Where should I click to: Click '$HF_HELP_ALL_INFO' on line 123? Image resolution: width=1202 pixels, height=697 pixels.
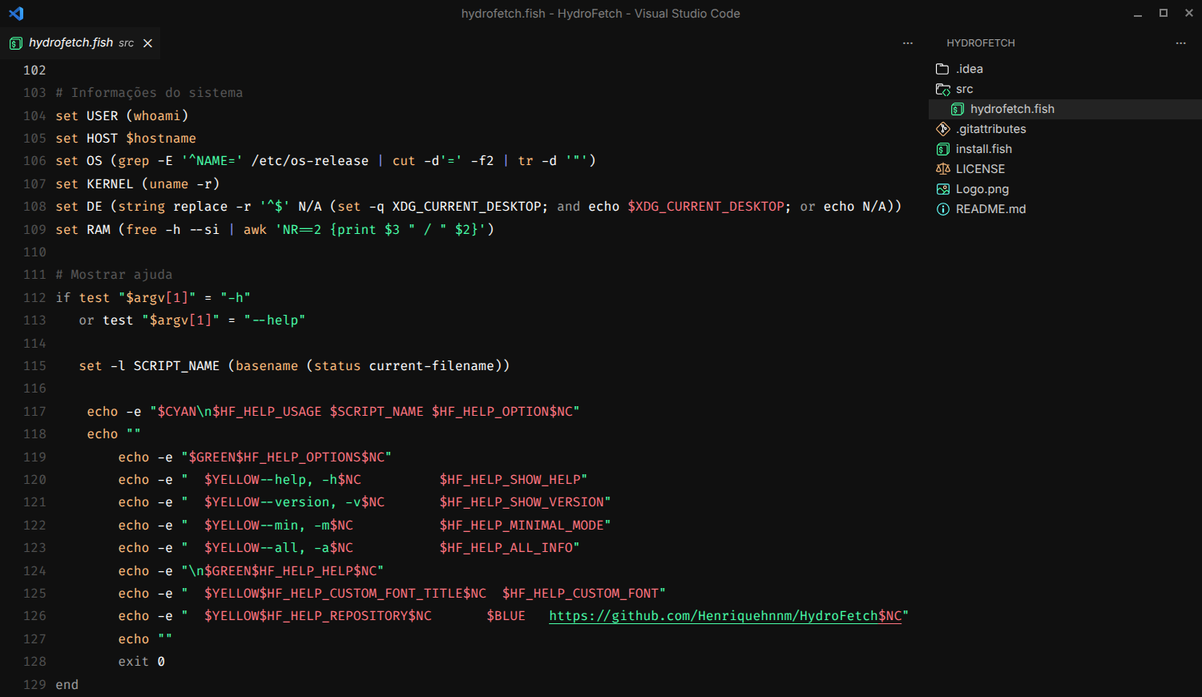click(506, 548)
